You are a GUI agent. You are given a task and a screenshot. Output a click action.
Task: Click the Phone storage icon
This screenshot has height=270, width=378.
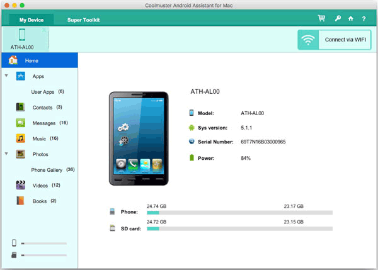pos(112,211)
